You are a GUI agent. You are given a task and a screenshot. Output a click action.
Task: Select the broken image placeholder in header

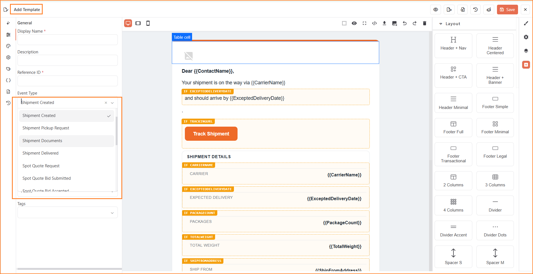pyautogui.click(x=188, y=56)
